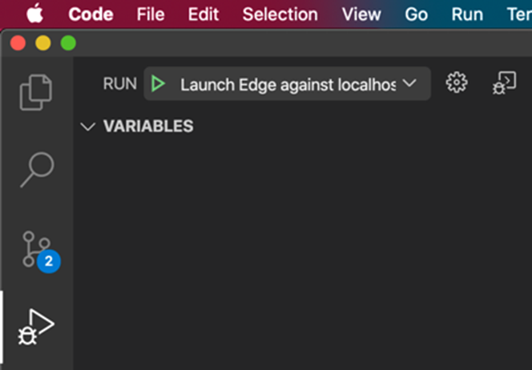Collapse the Variables section chevron
This screenshot has width=532, height=370.
(x=88, y=127)
